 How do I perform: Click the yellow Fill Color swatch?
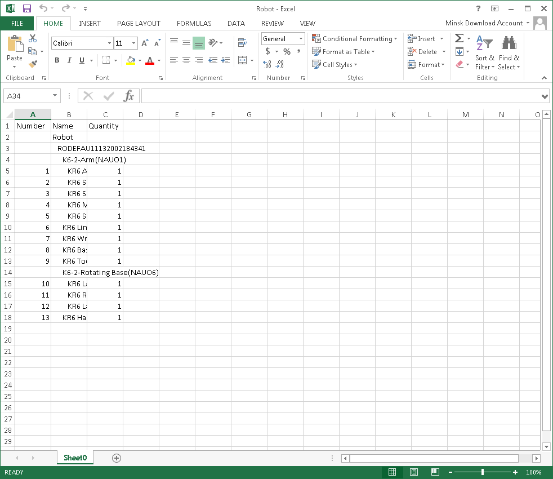pos(131,60)
